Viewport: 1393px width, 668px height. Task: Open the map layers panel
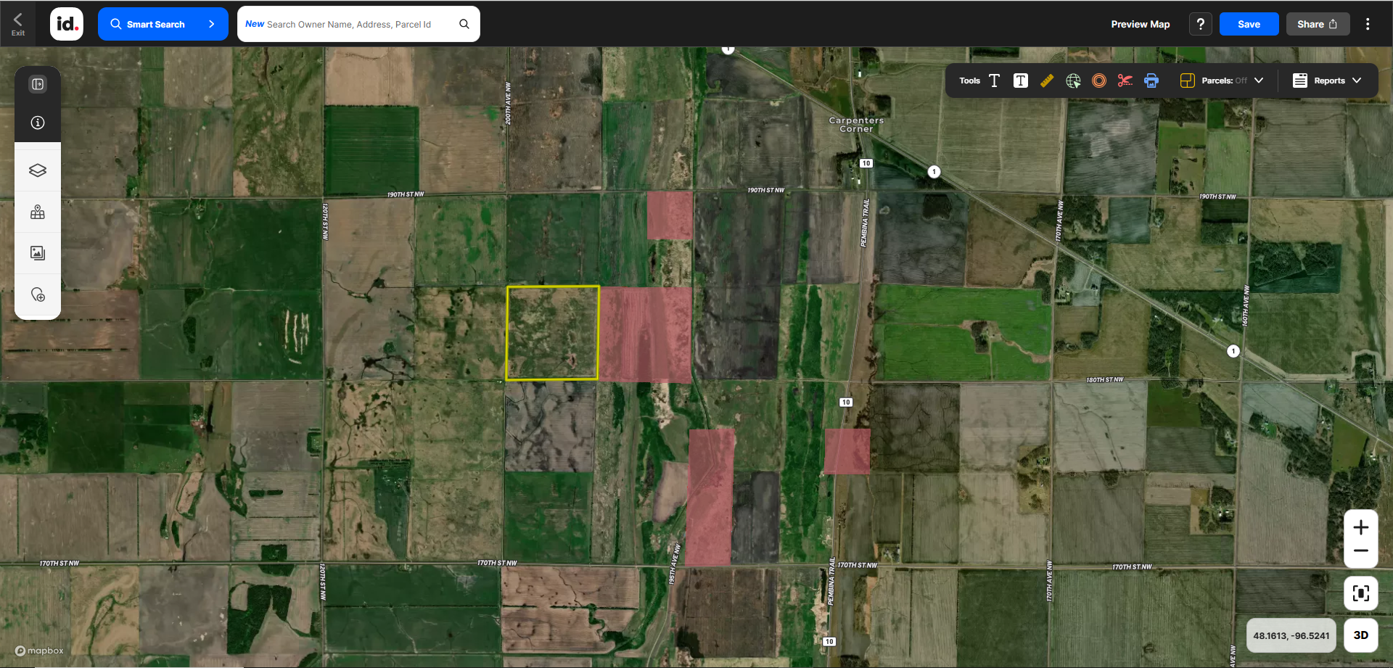click(38, 170)
